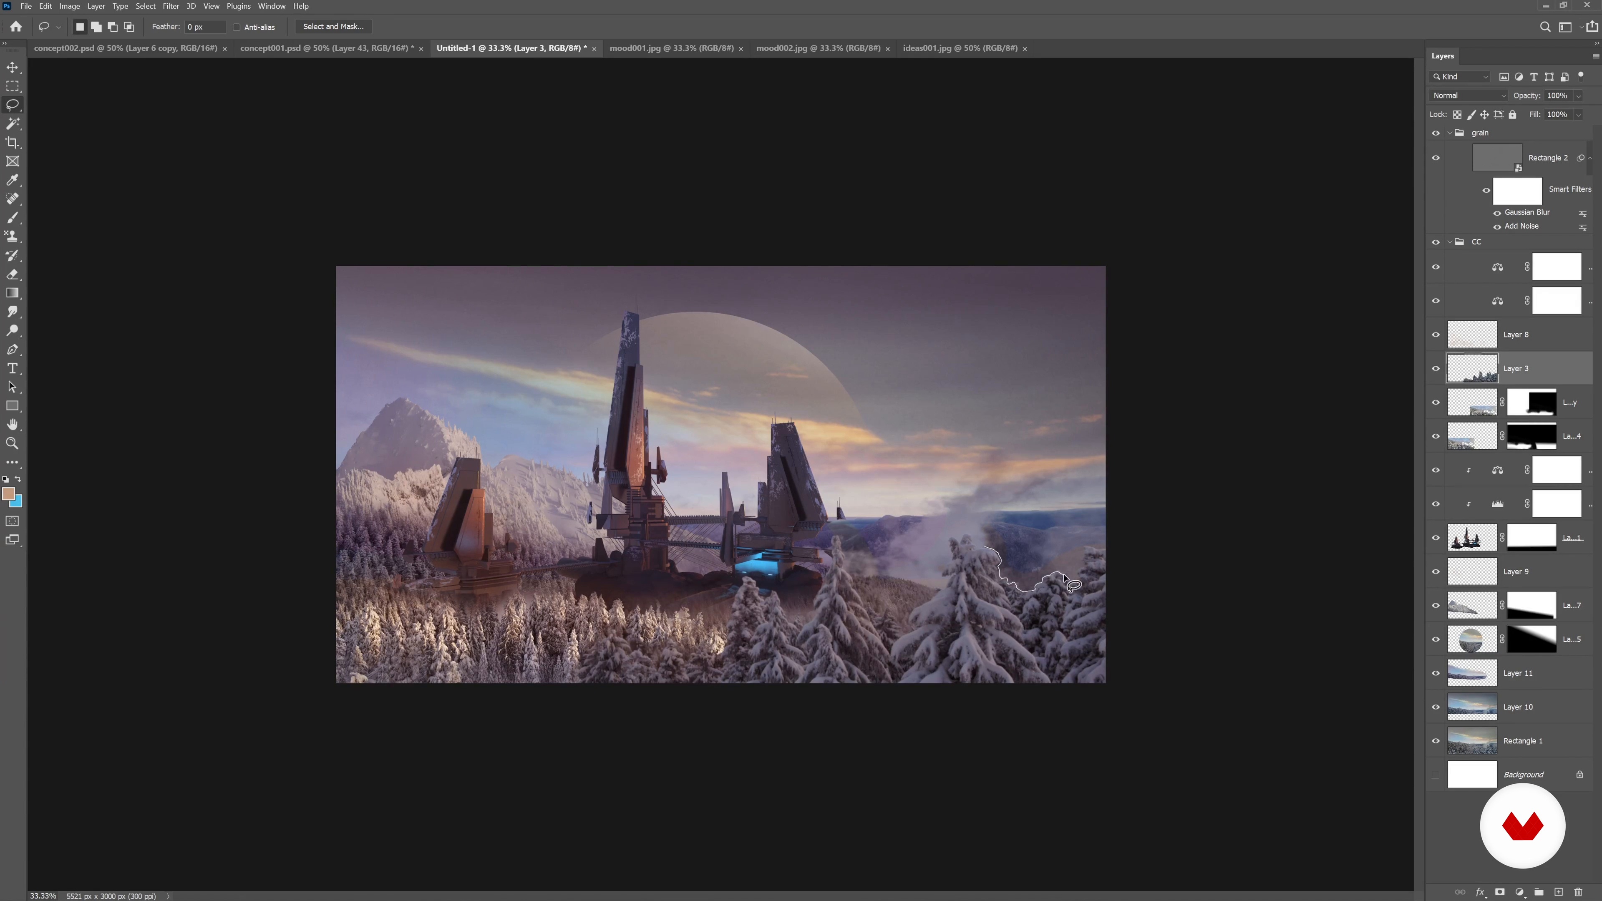Switch to the ideas001.jpg tab
This screenshot has width=1602, height=901.
coord(960,48)
